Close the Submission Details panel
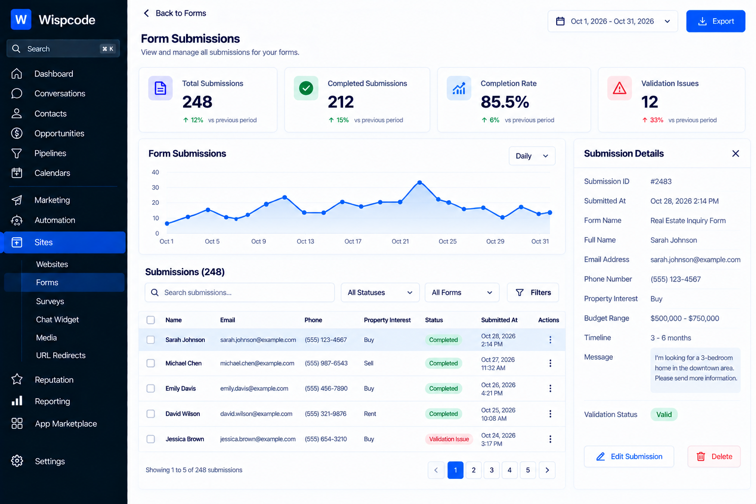 pos(735,154)
